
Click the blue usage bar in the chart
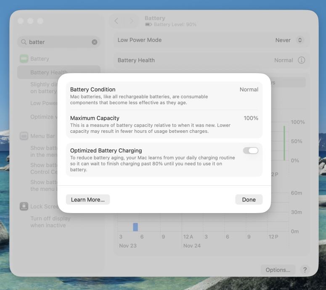(x=135, y=227)
